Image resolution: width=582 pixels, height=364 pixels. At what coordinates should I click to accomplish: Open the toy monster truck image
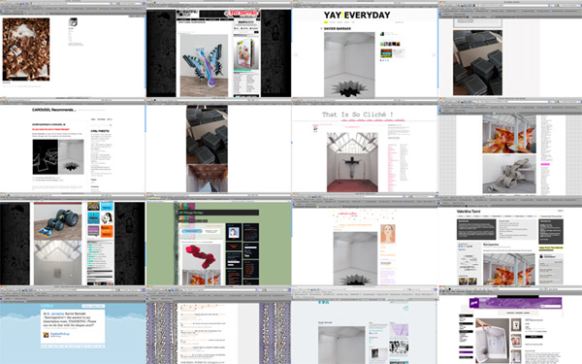(x=57, y=222)
